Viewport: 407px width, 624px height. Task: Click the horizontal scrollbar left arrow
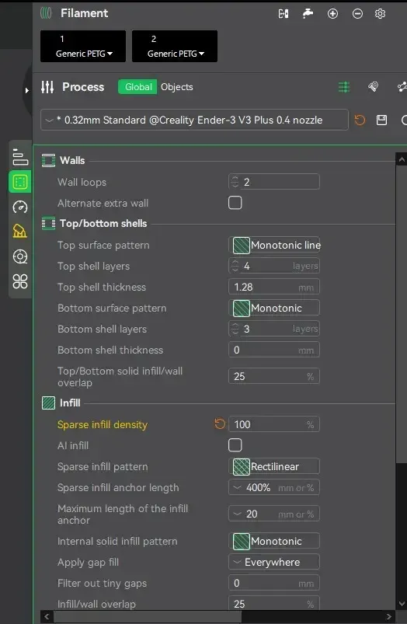click(x=47, y=617)
